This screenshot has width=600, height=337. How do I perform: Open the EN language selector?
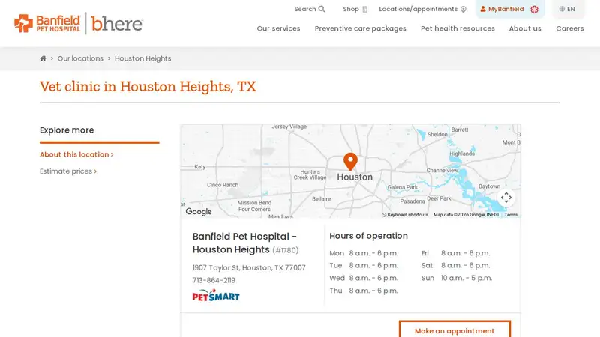click(x=567, y=9)
